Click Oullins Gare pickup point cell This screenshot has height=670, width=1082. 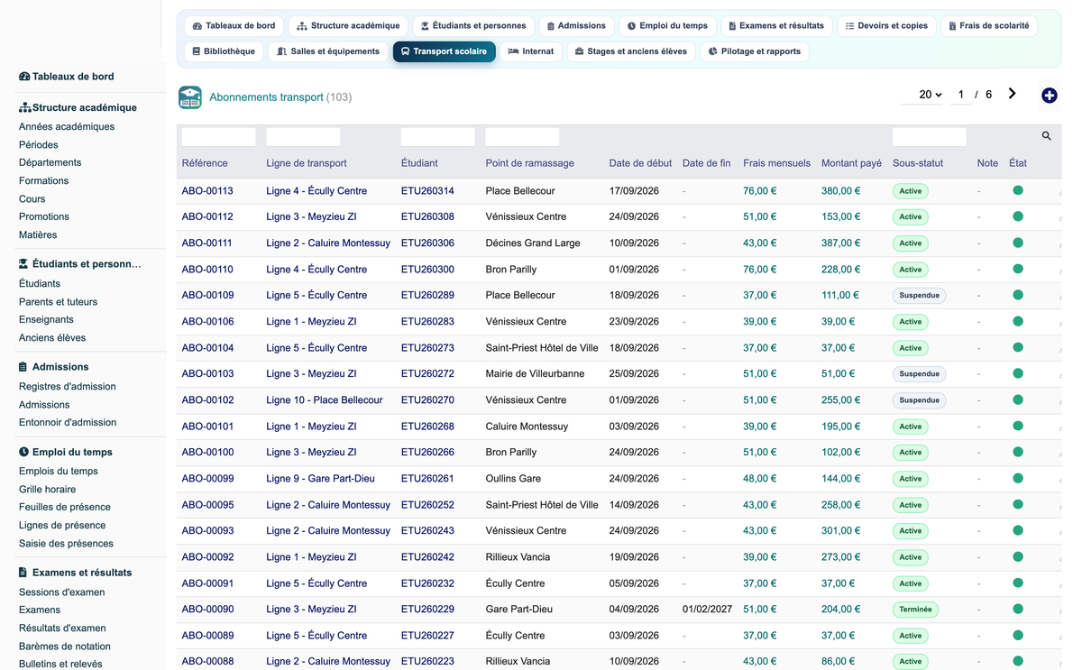click(513, 478)
